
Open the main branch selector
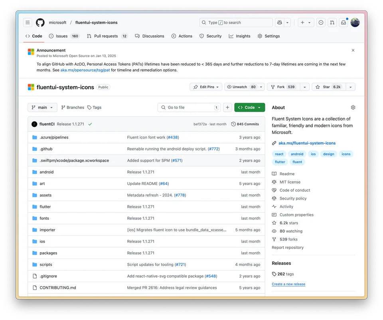pyautogui.click(x=42, y=107)
